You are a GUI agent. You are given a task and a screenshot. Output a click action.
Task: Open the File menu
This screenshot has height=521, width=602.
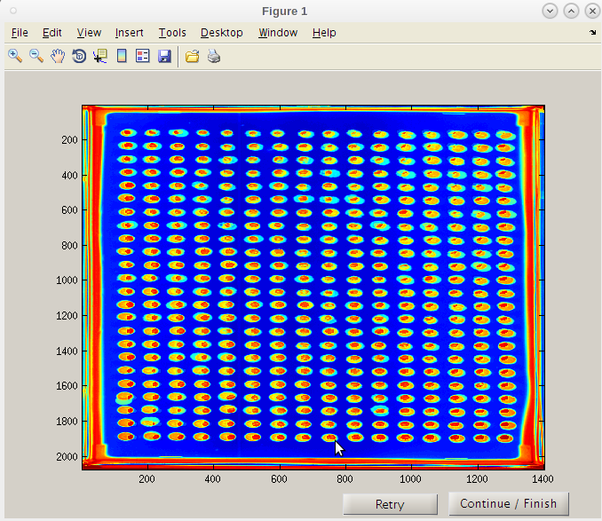tap(20, 33)
